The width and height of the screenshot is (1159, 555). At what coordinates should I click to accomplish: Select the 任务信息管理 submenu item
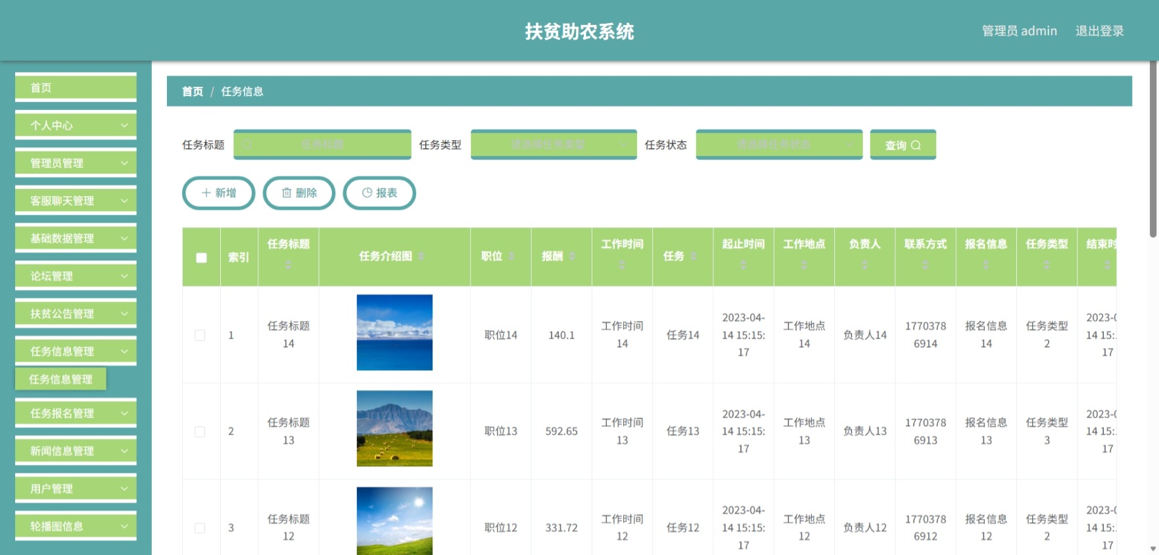60,379
